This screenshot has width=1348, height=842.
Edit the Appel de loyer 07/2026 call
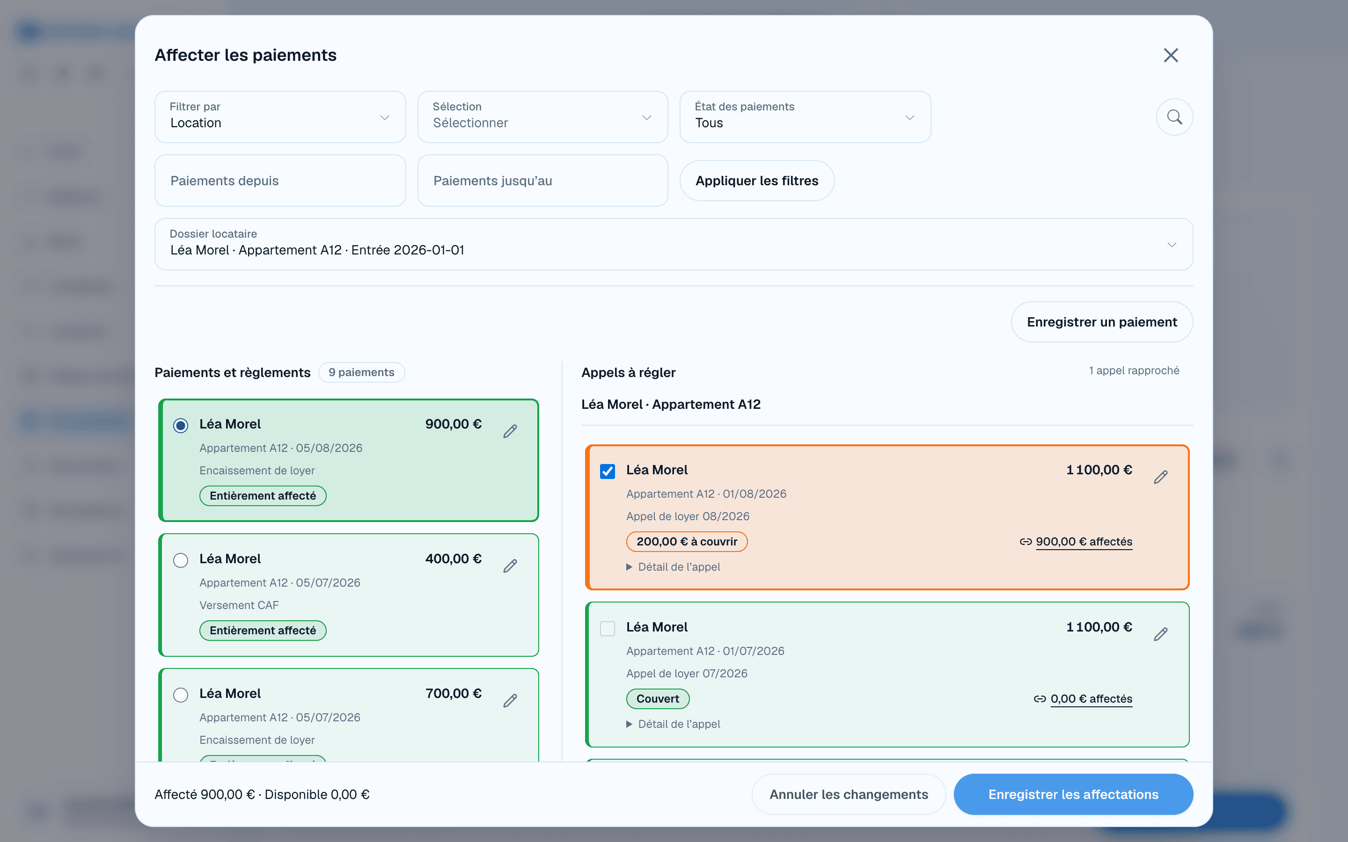[x=1161, y=634]
